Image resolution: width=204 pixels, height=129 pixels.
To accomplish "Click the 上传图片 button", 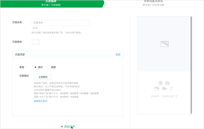I will click(43, 77).
